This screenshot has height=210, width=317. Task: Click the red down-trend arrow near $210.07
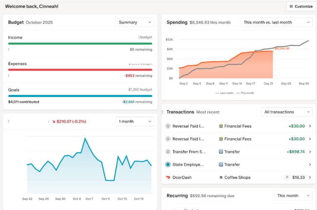click(x=53, y=122)
